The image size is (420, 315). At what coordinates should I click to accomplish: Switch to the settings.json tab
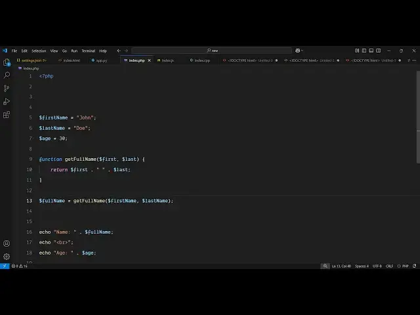33,60
